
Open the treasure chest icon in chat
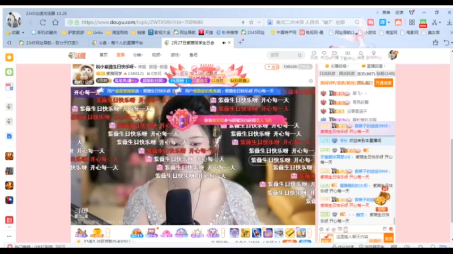pos(382,199)
